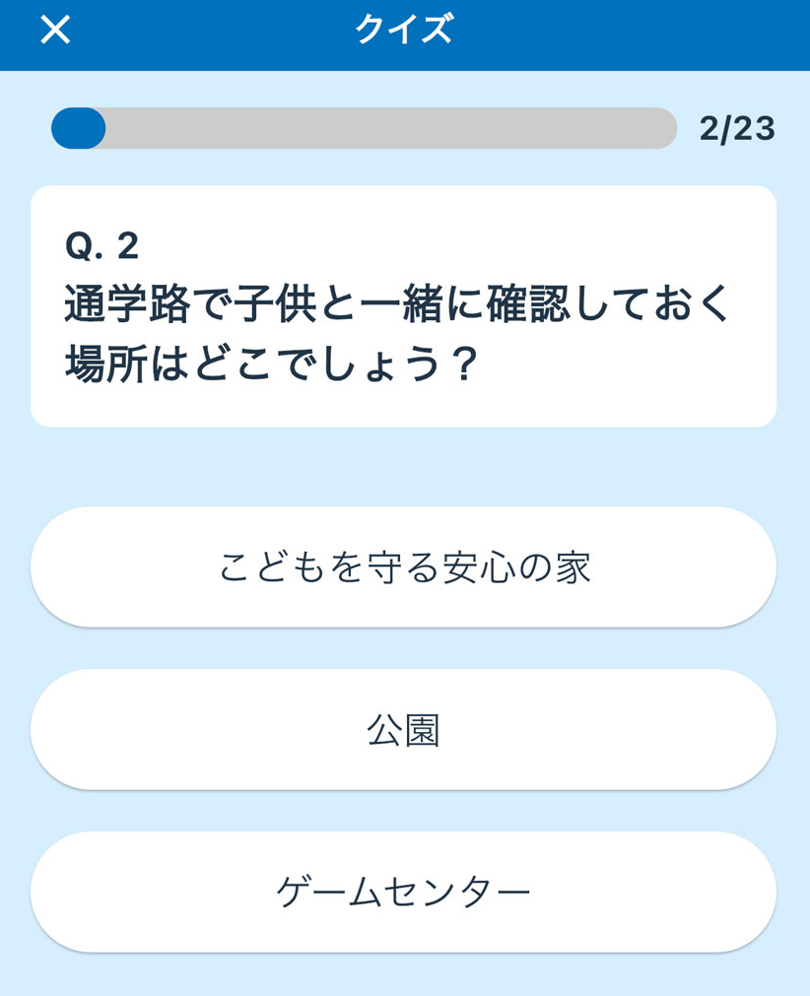Close the quiz with the X icon
Viewport: 810px width, 996px height.
pyautogui.click(x=55, y=30)
